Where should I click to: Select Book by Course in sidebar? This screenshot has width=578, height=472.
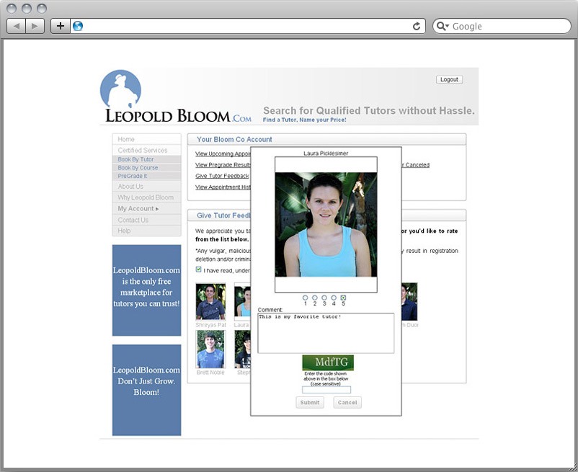pyautogui.click(x=147, y=168)
